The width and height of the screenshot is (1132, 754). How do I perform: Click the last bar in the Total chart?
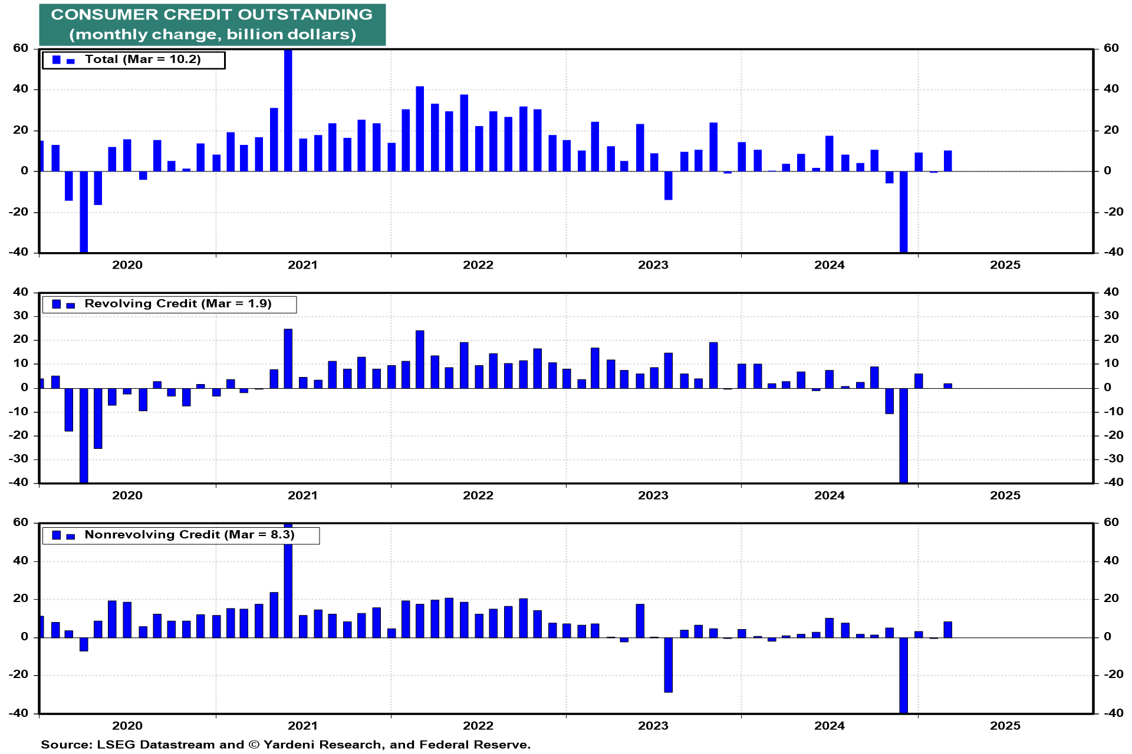click(947, 161)
